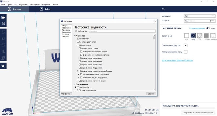Toggle the 'Выбрать все' checkbox

pyautogui.click(x=76, y=31)
